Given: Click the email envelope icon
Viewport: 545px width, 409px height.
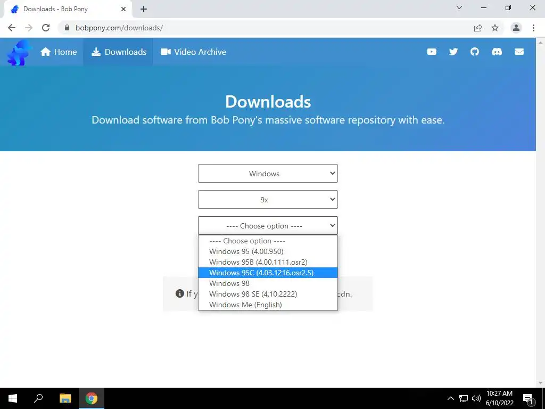Looking at the screenshot, I should (x=519, y=52).
